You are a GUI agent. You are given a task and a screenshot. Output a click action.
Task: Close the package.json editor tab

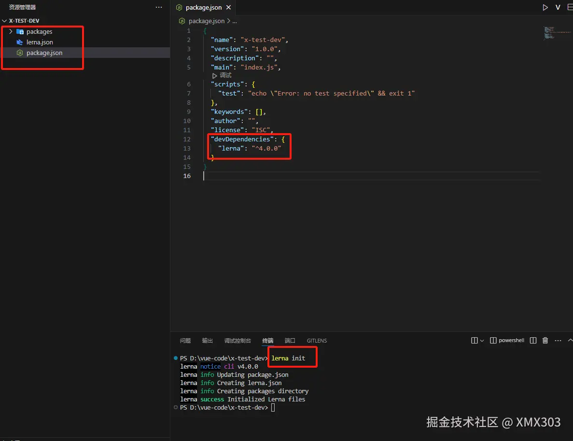[x=228, y=7]
